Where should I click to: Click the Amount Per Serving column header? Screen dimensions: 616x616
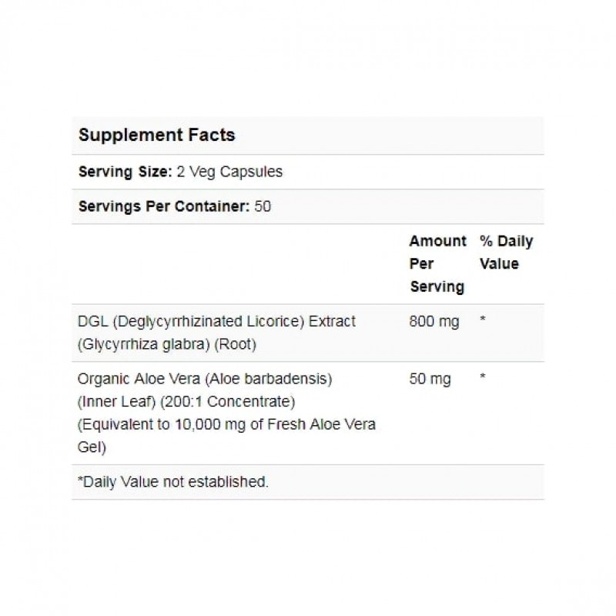pos(437,263)
